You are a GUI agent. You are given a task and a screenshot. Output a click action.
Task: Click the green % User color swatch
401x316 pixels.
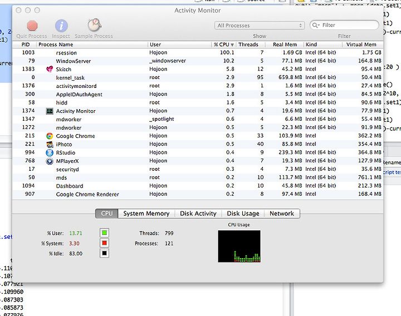pos(104,233)
